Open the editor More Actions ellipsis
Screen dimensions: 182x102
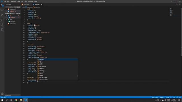(x=180, y=5)
